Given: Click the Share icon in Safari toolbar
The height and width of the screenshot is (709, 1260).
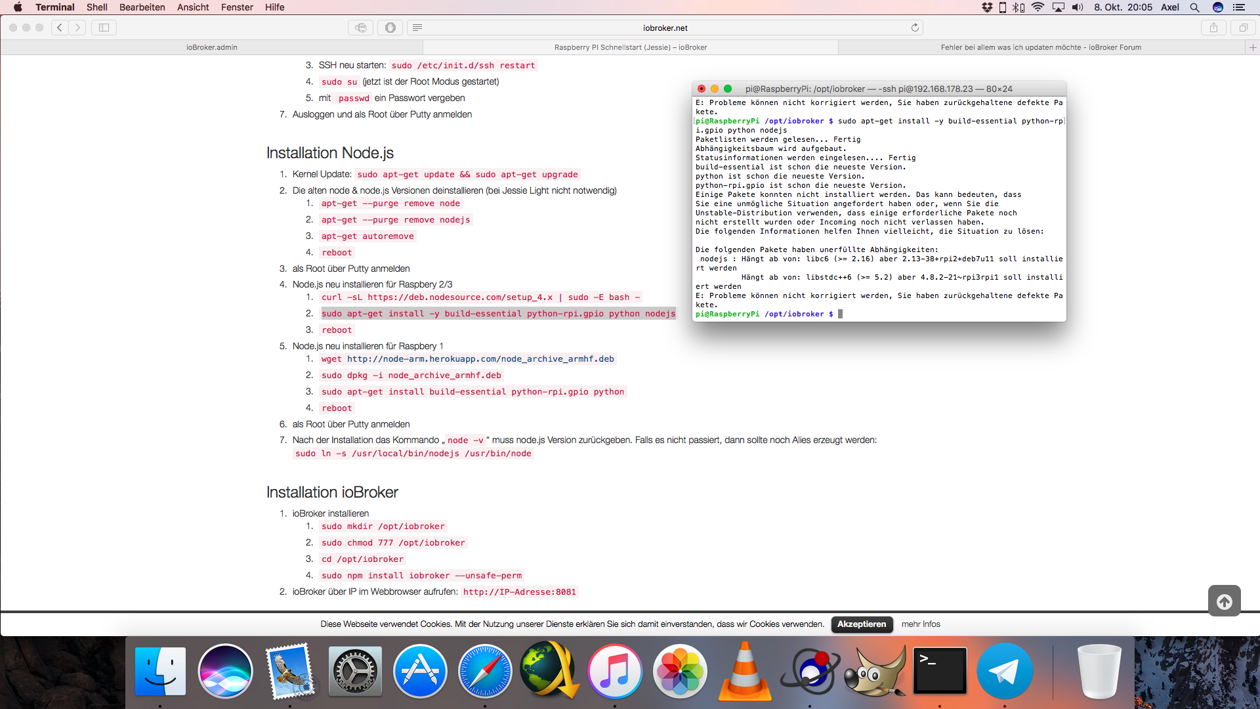Looking at the screenshot, I should coord(1213,28).
